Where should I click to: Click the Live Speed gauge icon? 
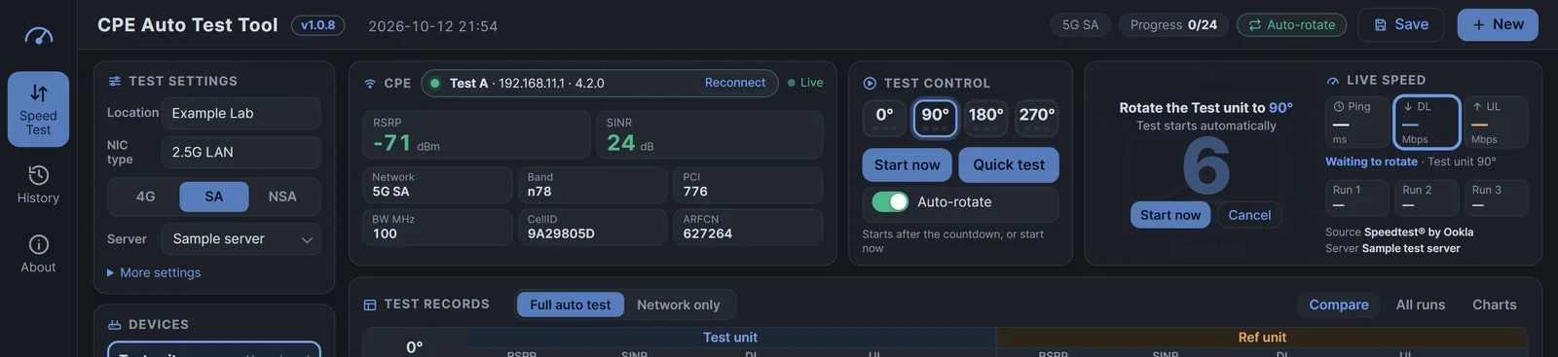tap(1333, 81)
